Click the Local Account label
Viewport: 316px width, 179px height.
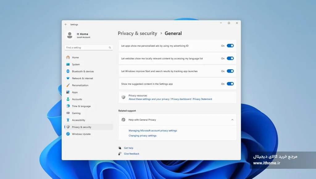pyautogui.click(x=83, y=37)
